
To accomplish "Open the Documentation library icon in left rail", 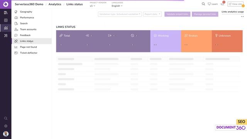I will 6,13.
